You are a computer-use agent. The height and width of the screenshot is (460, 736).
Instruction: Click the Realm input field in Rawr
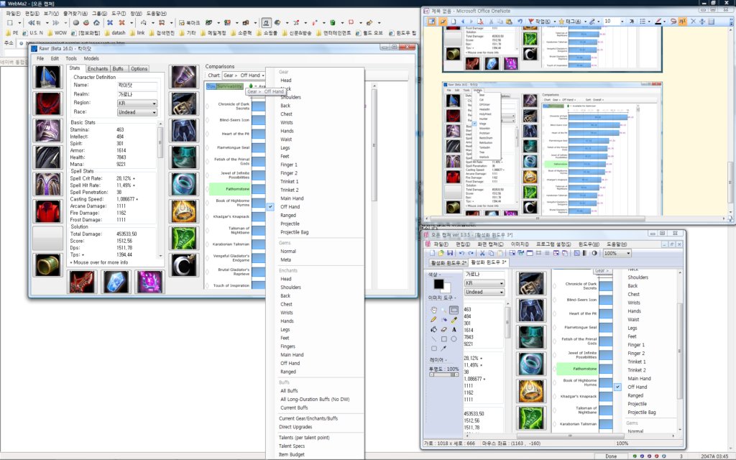point(137,94)
